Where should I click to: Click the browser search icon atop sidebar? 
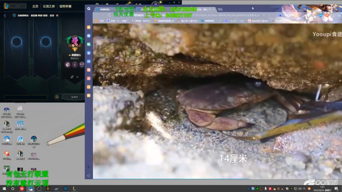(88, 9)
